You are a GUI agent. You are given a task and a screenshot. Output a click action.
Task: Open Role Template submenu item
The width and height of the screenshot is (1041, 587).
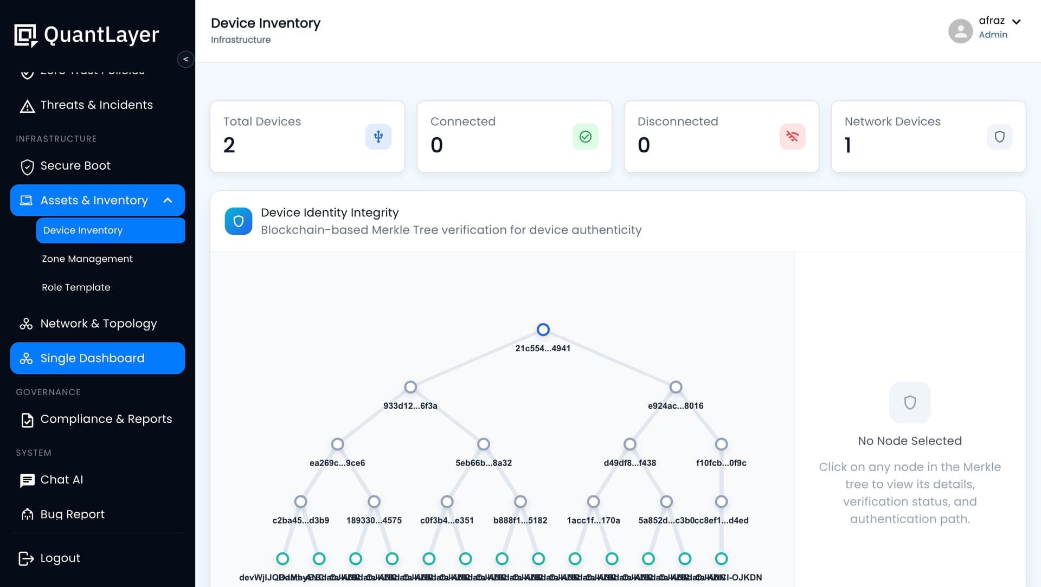[x=76, y=287]
